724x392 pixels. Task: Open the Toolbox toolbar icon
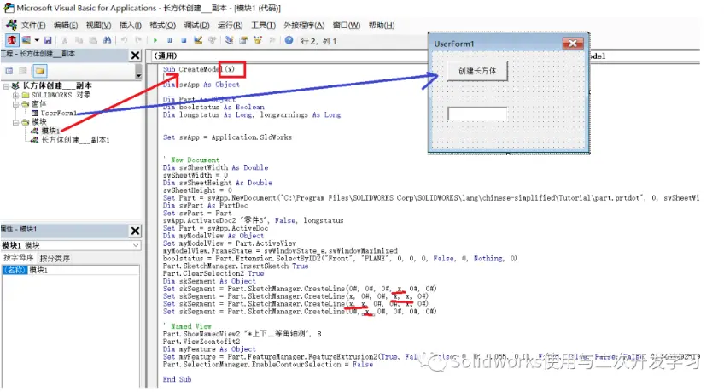click(x=272, y=40)
